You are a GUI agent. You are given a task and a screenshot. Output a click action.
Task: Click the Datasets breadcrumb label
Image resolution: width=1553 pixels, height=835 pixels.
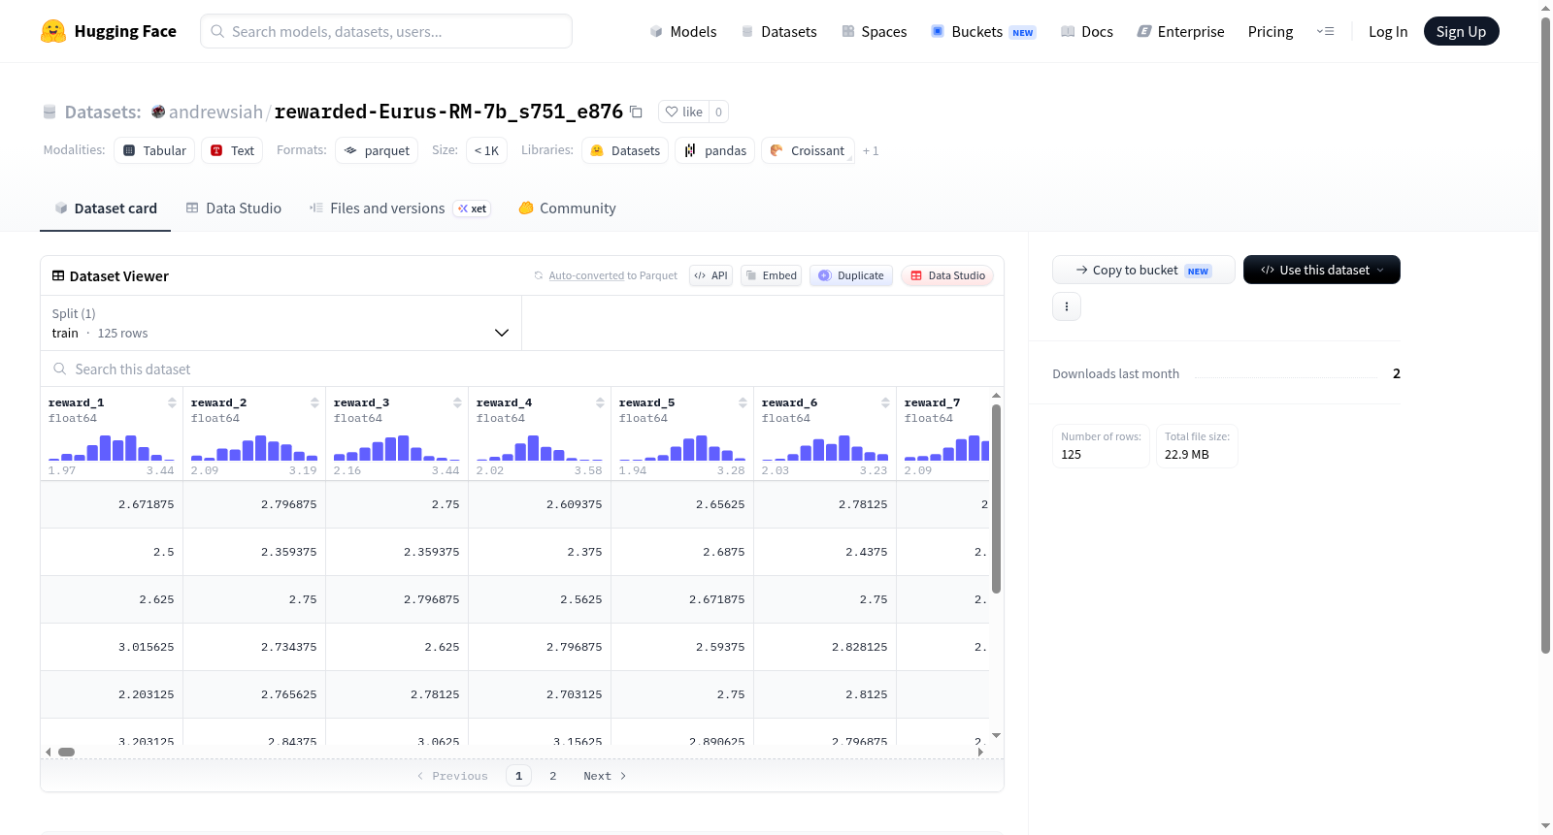(103, 112)
